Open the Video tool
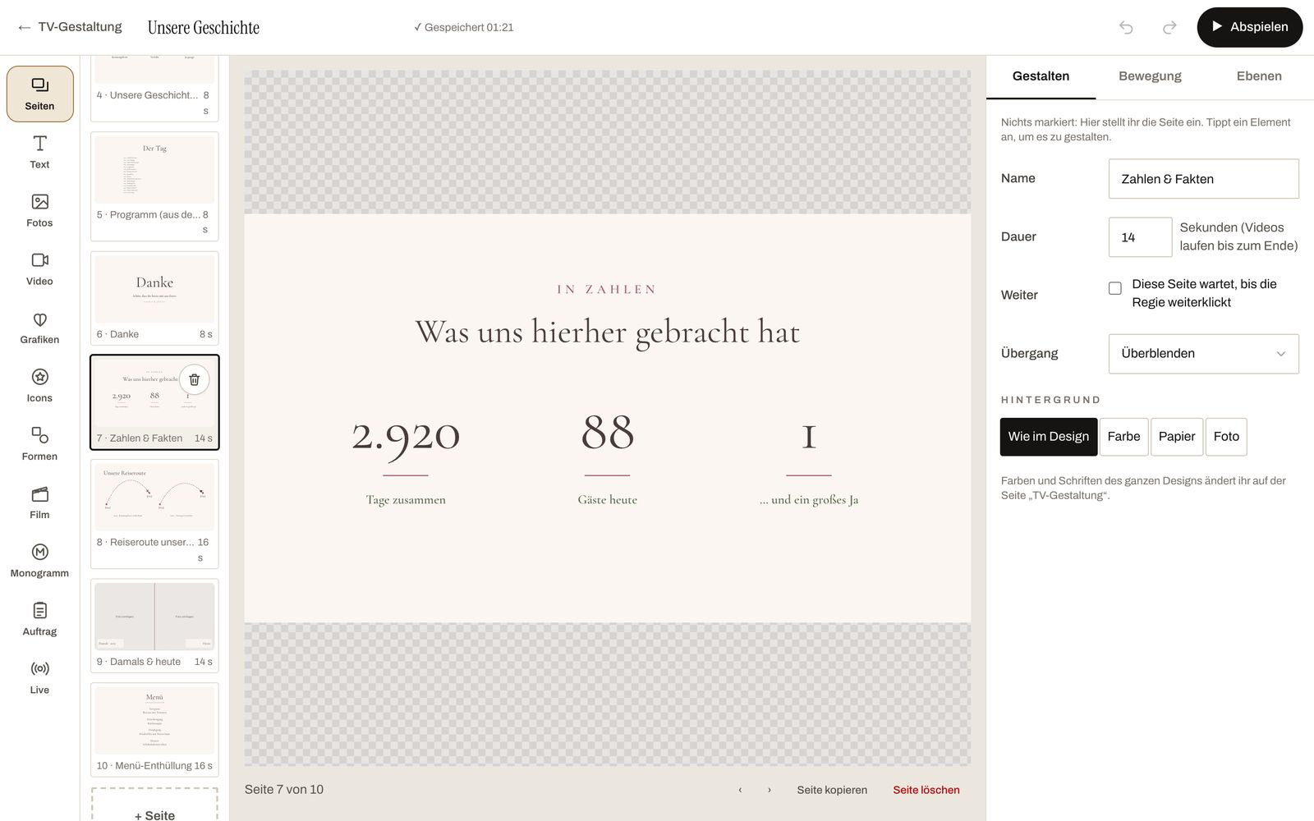Image resolution: width=1314 pixels, height=821 pixels. pyautogui.click(x=39, y=269)
